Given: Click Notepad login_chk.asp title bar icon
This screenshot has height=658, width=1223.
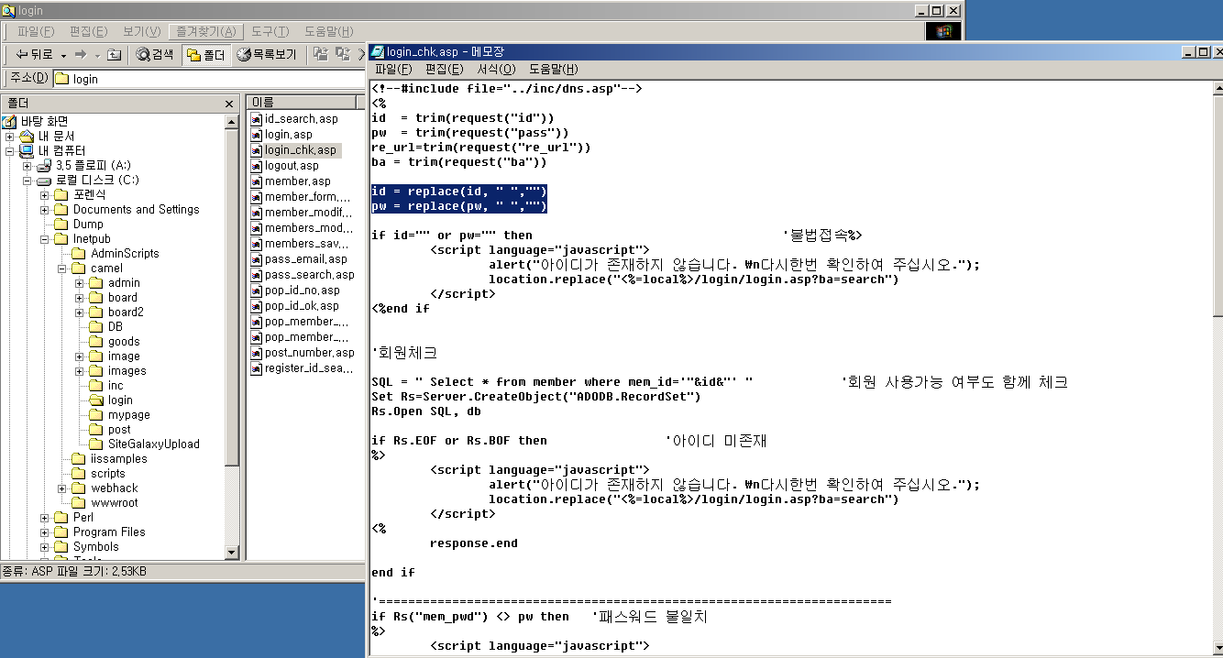Looking at the screenshot, I should [378, 51].
